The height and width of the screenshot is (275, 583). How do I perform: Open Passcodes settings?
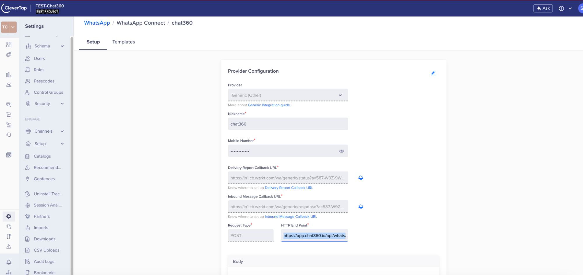click(x=45, y=81)
